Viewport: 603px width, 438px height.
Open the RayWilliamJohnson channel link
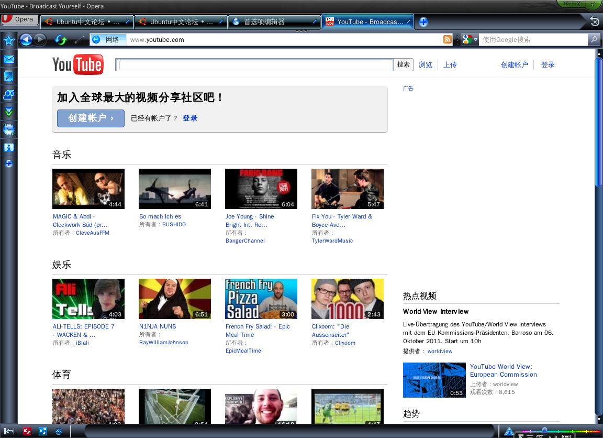[x=164, y=342]
